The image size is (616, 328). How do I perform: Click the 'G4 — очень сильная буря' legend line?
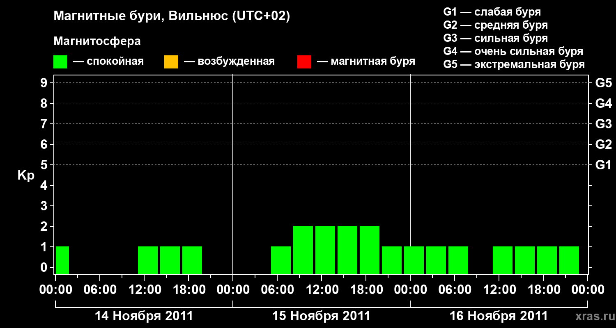tap(513, 51)
